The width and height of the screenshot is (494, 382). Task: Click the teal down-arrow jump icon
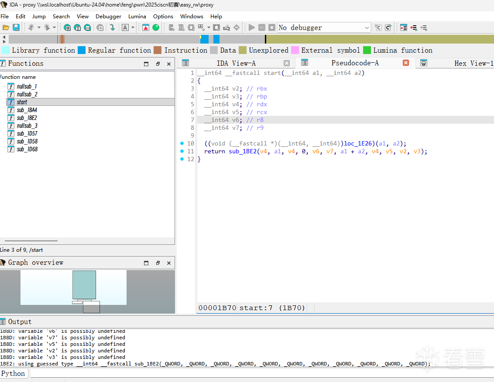(112, 27)
